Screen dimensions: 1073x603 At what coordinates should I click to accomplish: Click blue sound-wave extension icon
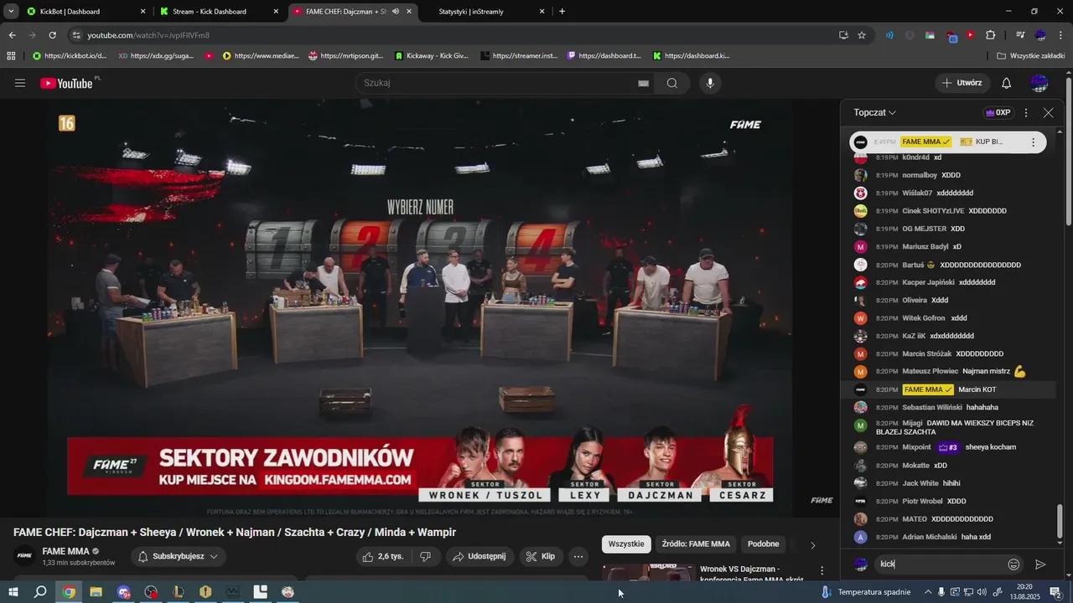[x=889, y=35]
